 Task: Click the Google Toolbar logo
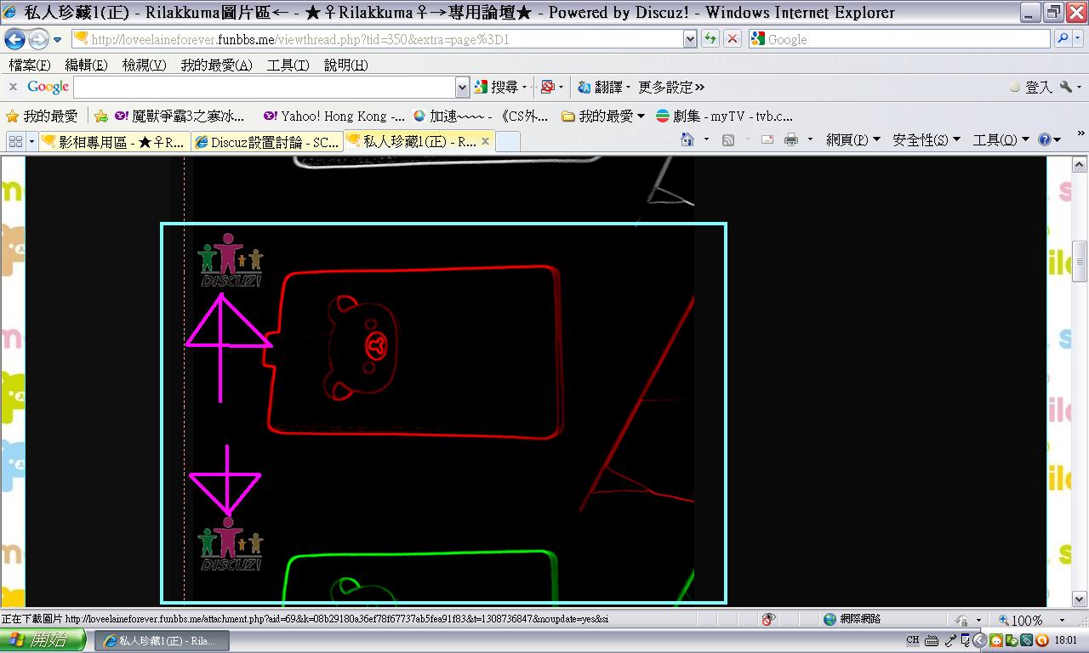[48, 87]
